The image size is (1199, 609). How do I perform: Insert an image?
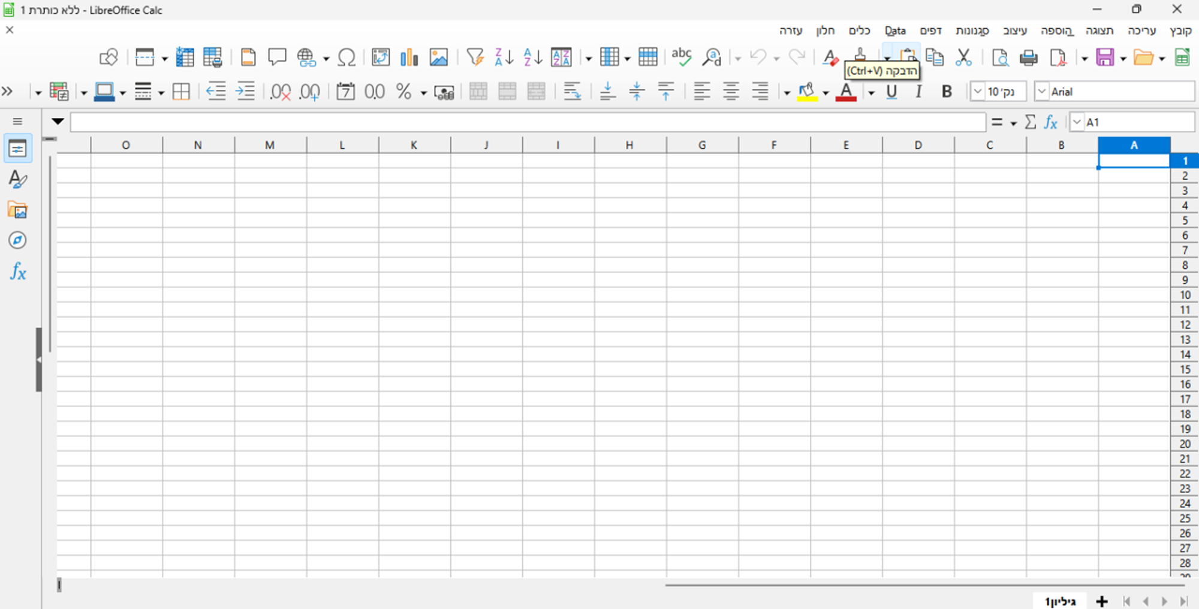pyautogui.click(x=439, y=57)
